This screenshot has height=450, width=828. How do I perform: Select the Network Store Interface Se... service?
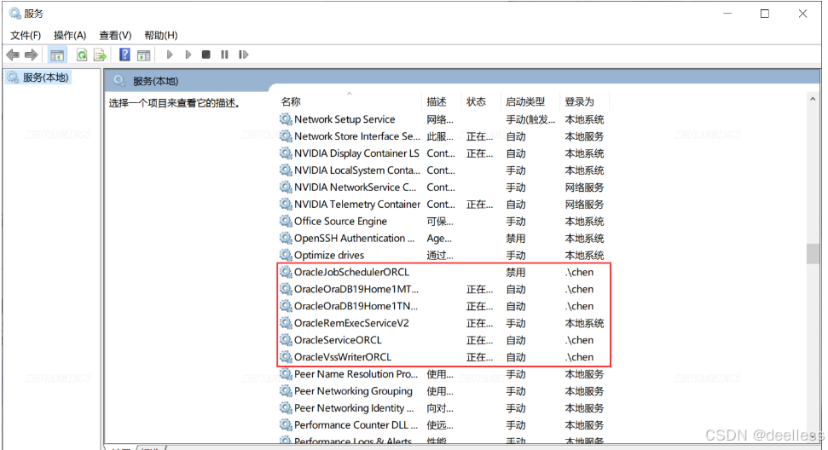357,136
